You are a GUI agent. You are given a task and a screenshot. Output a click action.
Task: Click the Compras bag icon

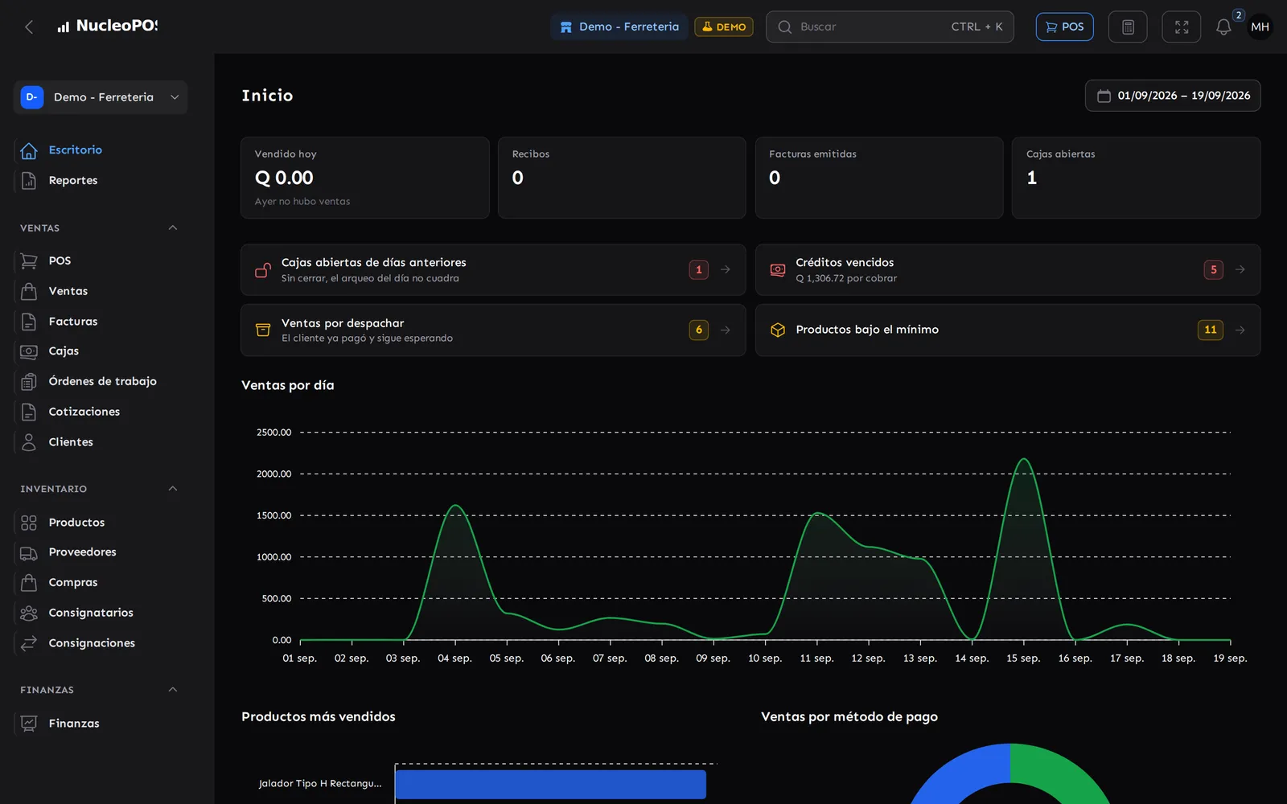[29, 583]
